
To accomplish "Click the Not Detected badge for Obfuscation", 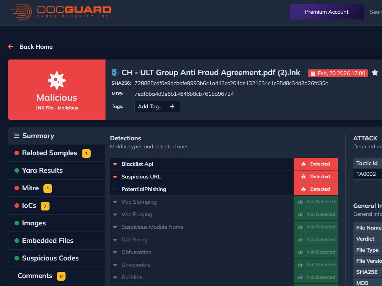I will pyautogui.click(x=315, y=252).
